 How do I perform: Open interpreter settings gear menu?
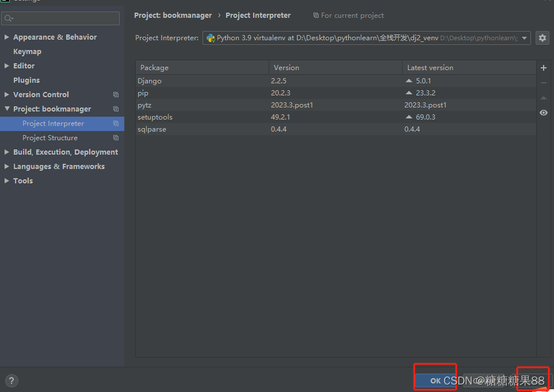click(542, 38)
